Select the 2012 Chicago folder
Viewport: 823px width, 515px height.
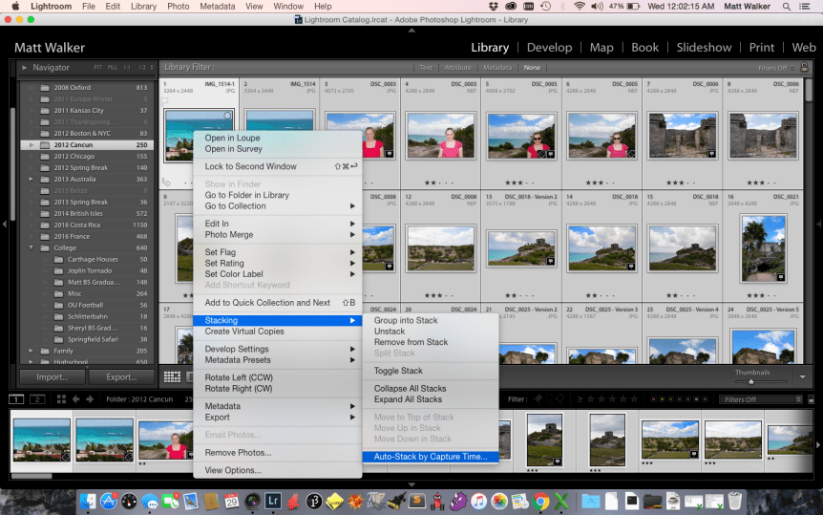pyautogui.click(x=88, y=156)
